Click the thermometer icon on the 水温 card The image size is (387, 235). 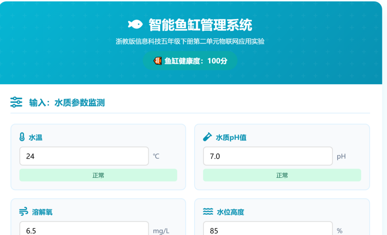click(22, 137)
